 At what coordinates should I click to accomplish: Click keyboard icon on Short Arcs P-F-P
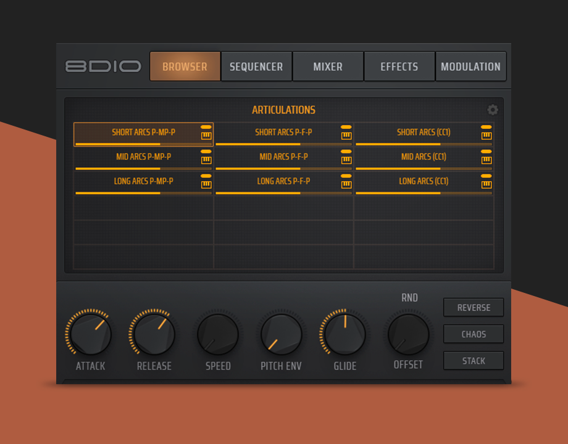coord(346,136)
